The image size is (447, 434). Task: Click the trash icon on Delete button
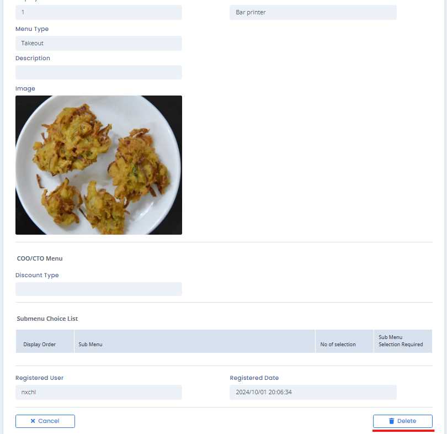tap(392, 421)
